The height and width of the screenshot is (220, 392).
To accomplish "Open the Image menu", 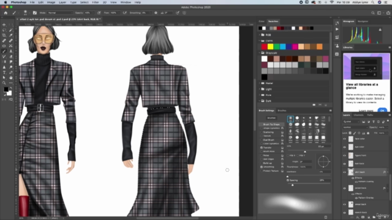I will tap(51, 2).
